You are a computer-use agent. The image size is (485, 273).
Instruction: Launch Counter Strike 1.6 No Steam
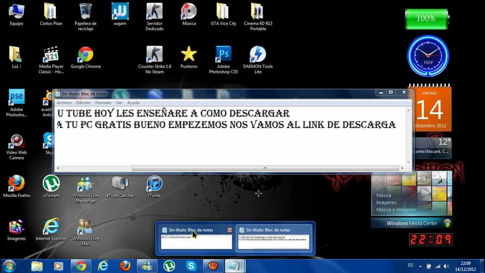155,60
